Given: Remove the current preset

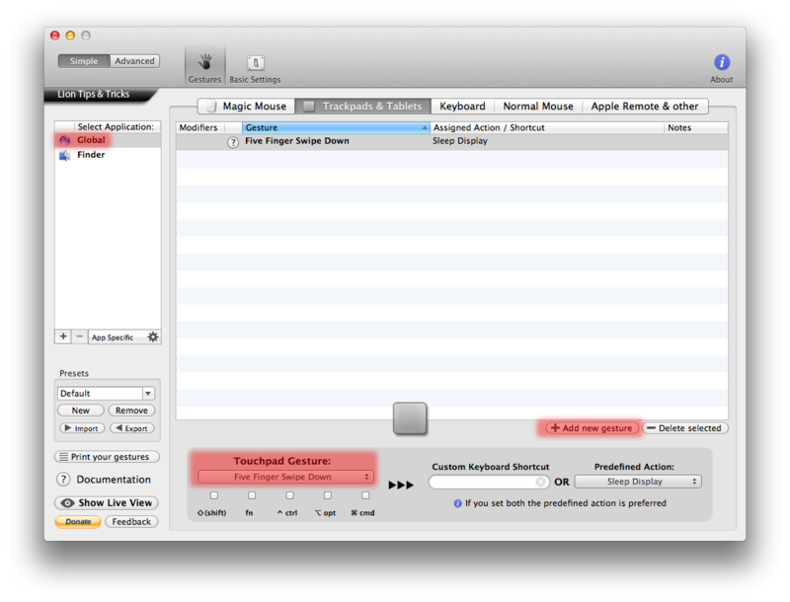Looking at the screenshot, I should 131,411.
